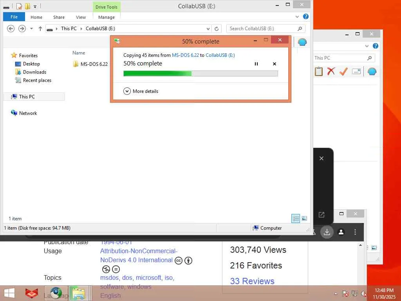Image resolution: width=401 pixels, height=301 pixels.
Task: Open Customize Quick Access Toolbar dropdown
Action: coord(35,6)
